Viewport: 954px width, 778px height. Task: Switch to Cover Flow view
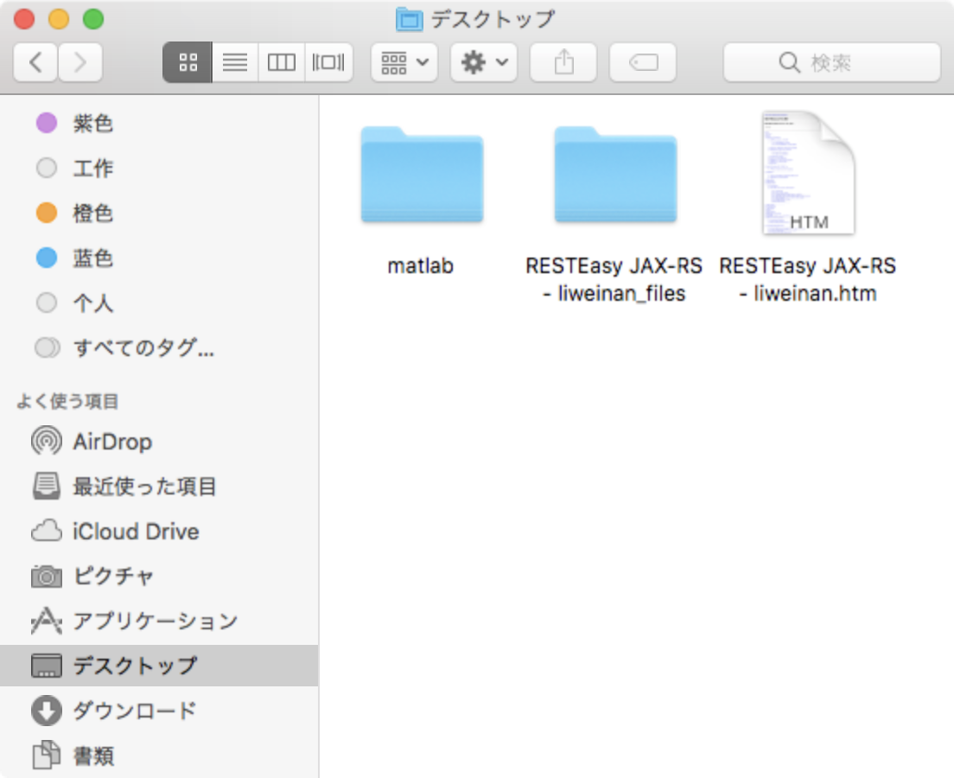[x=328, y=62]
